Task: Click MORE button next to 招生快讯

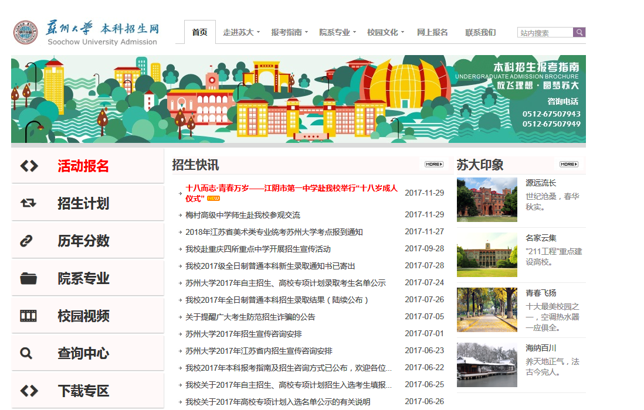Action: [434, 165]
